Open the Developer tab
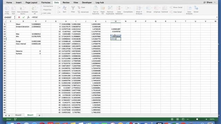This screenshot has width=221, height=124. [x=87, y=2]
